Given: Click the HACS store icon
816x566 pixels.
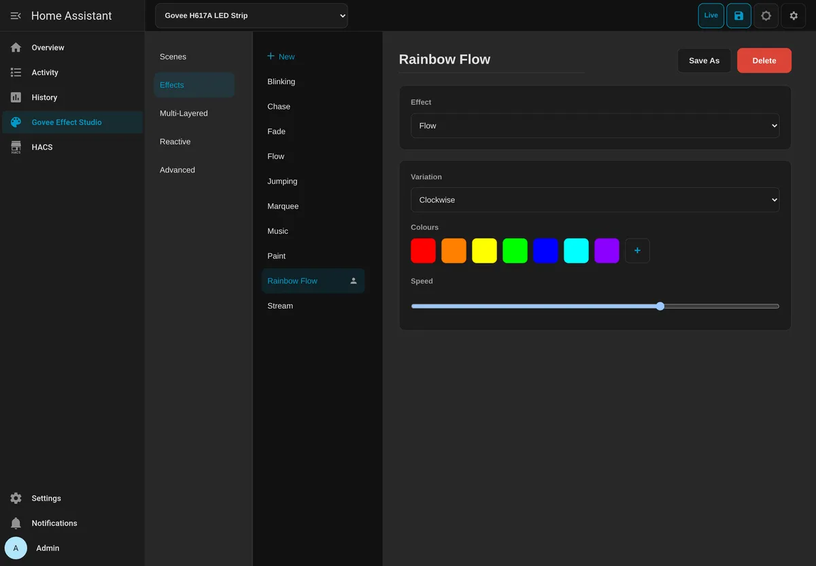Looking at the screenshot, I should 16,147.
